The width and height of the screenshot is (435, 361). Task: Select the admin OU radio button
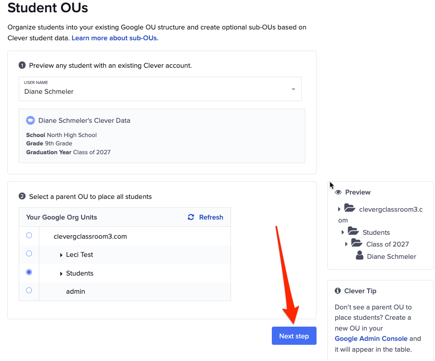click(x=29, y=290)
